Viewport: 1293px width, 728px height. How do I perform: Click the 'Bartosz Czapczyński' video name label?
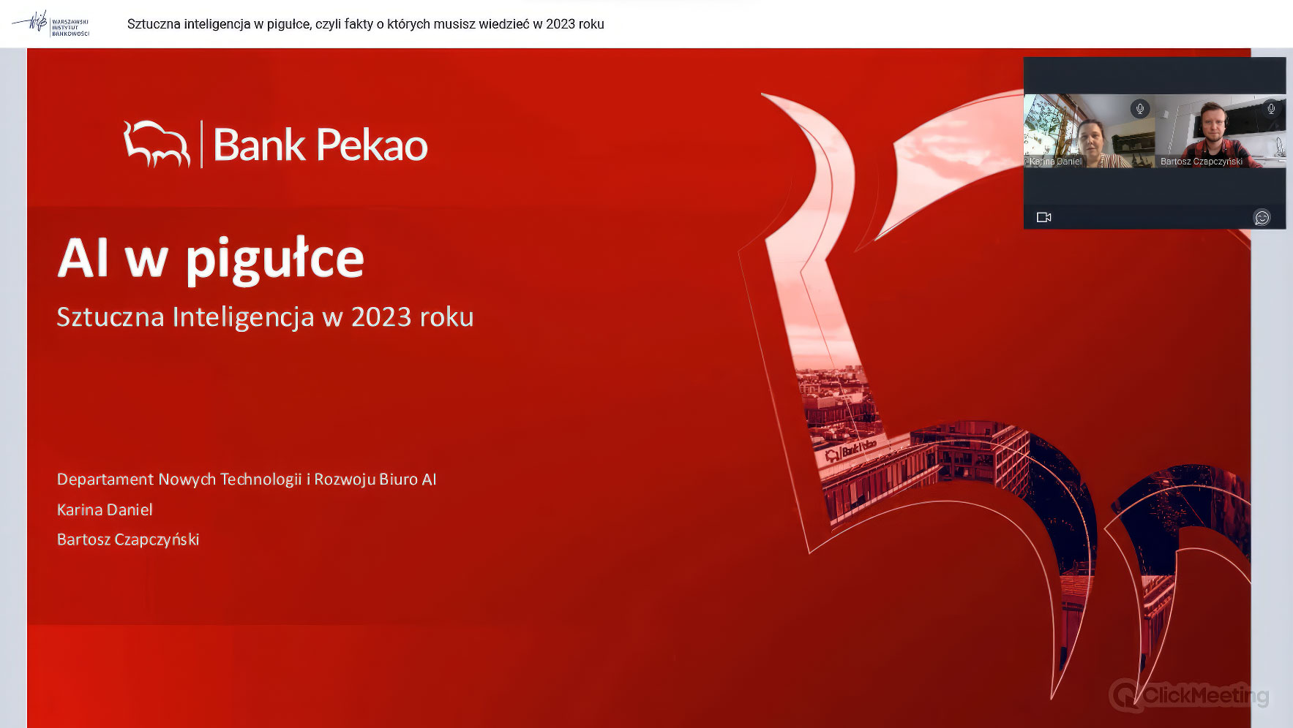pos(1202,162)
